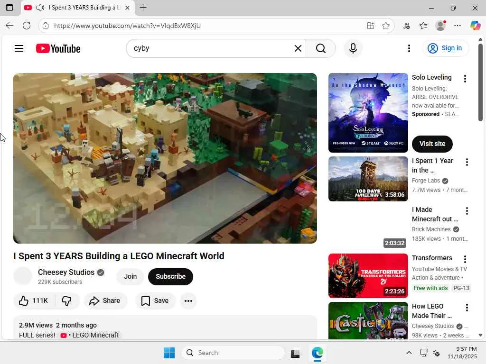Open the Transformers Revenge of the Fallen thumbnail
486x364 pixels.
tap(368, 276)
